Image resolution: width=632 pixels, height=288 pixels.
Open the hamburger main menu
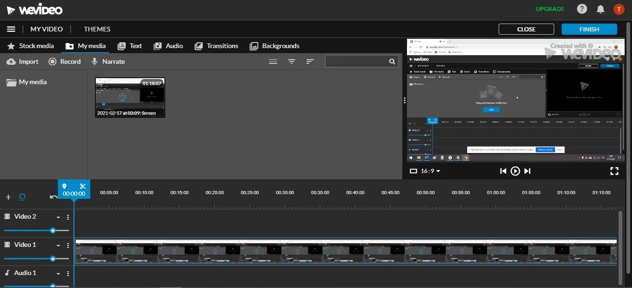(x=11, y=29)
